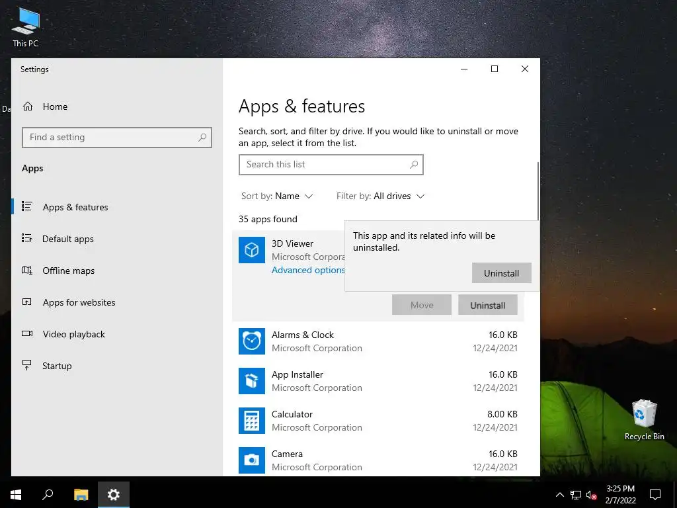Open Default apps section
This screenshot has height=508, width=677.
(68, 239)
